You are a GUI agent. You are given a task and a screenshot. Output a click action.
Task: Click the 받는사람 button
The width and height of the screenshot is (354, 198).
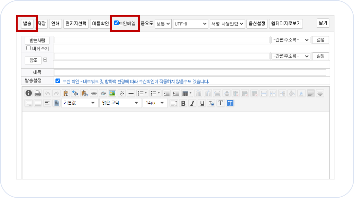click(x=37, y=41)
